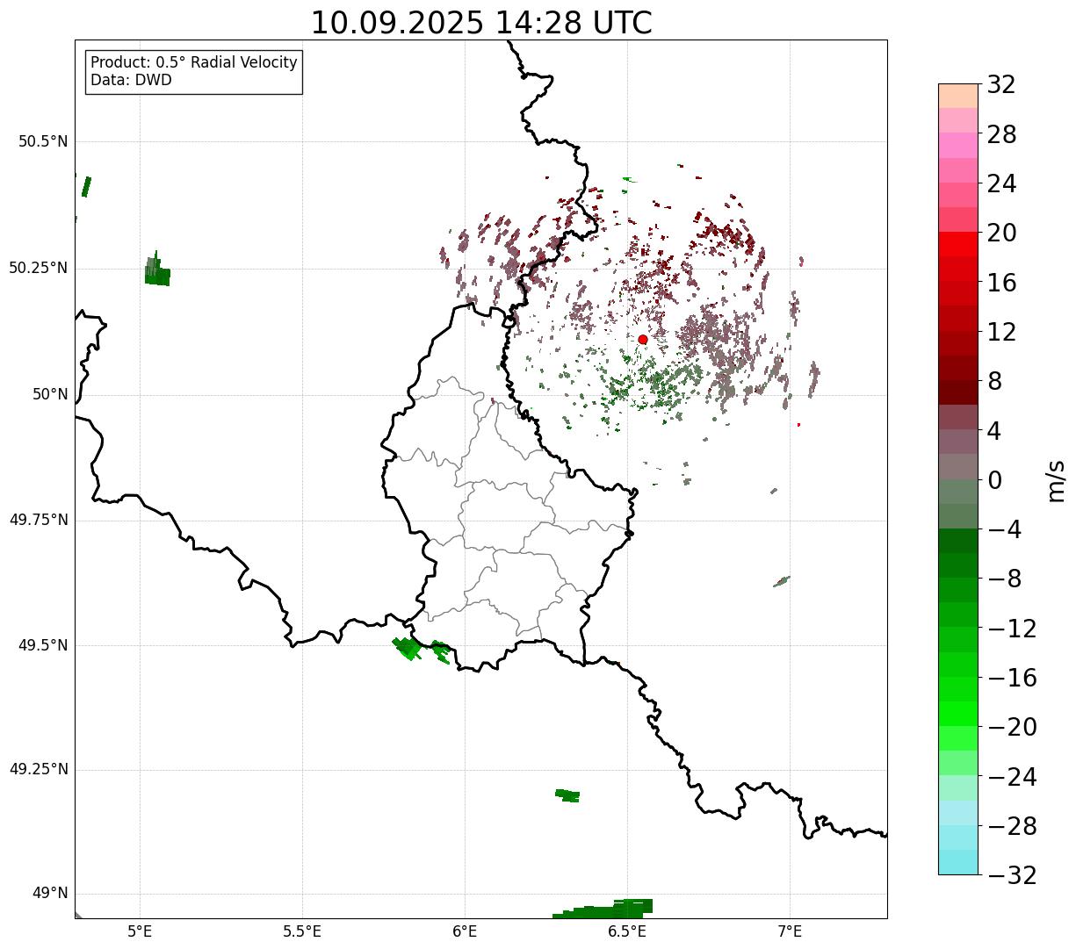Click the 49.25°N latitude label
The width and height of the screenshot is (1076, 949).
click(x=38, y=769)
